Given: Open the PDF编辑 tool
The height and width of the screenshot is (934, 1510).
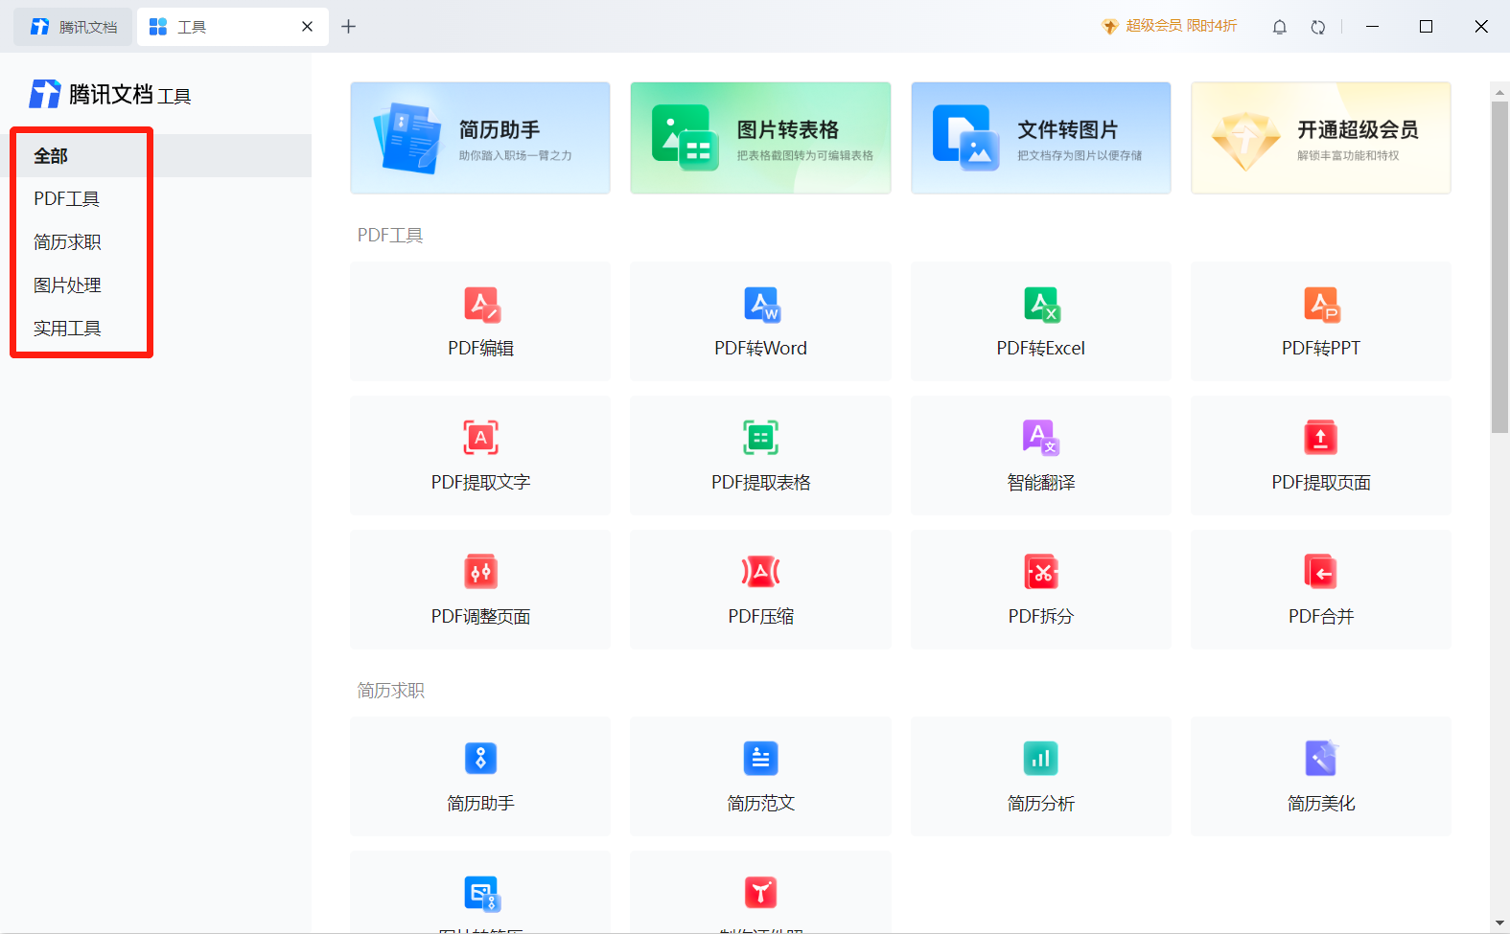Looking at the screenshot, I should (480, 322).
